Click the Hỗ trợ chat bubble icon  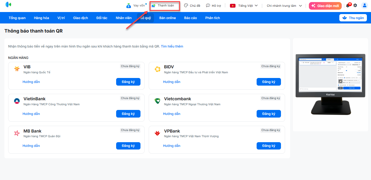208,6
